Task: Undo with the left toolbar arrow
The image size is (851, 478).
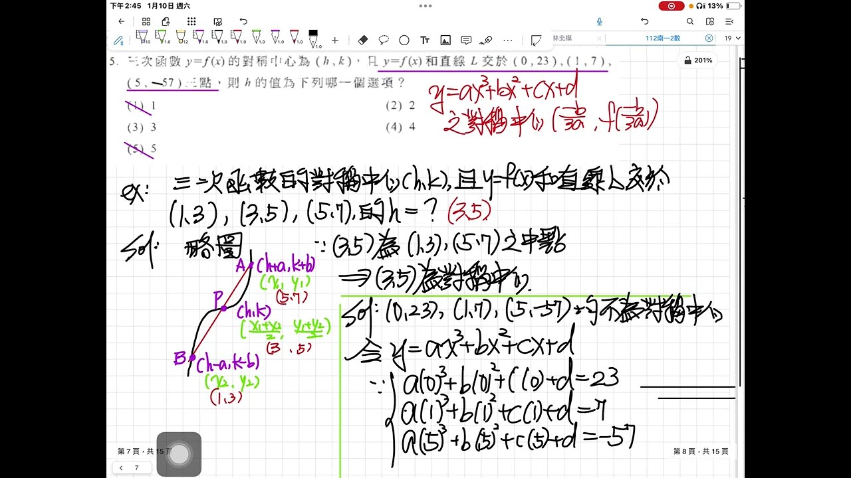Action: [x=243, y=21]
